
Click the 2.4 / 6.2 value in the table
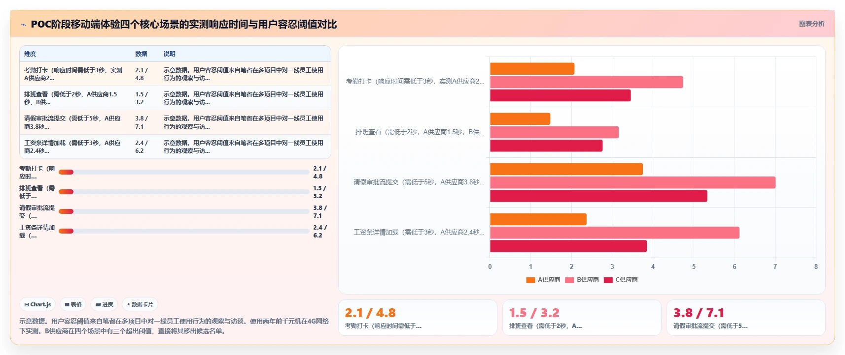(x=142, y=147)
